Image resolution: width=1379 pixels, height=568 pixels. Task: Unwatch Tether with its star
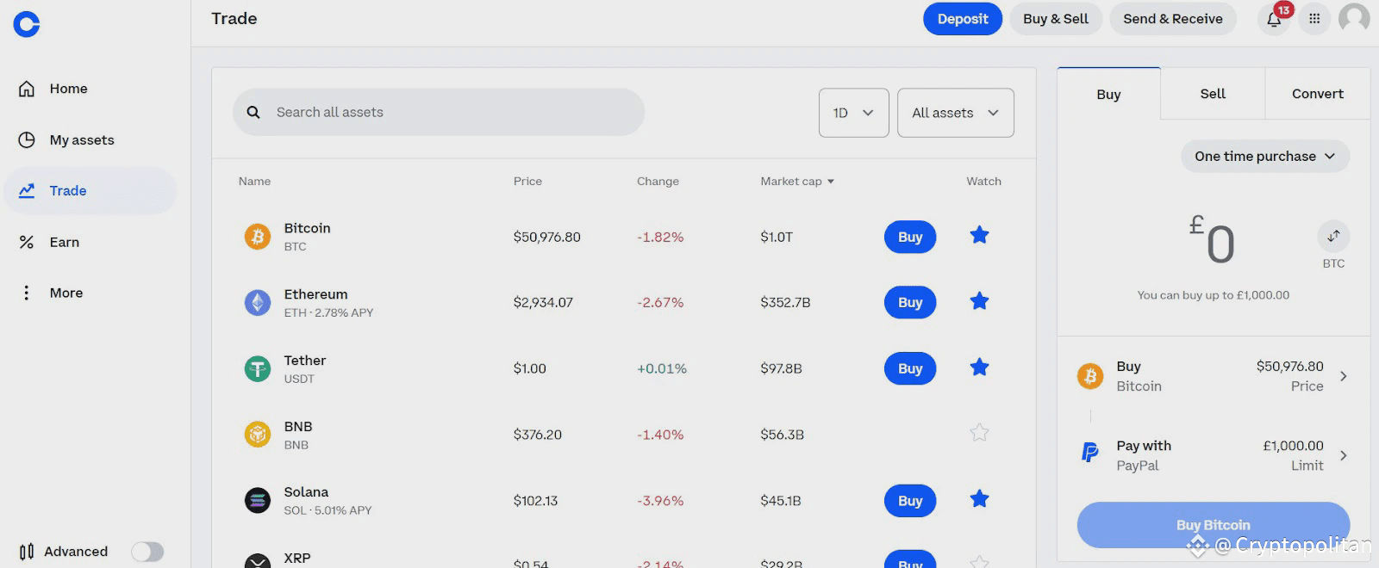click(979, 367)
